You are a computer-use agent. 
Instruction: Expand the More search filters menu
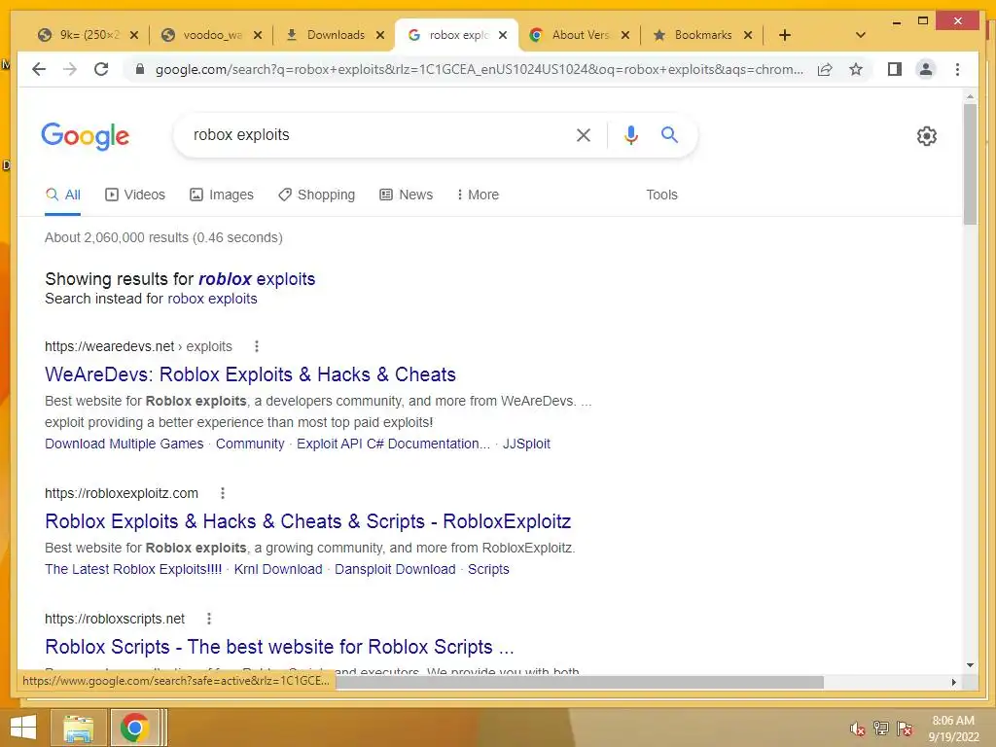pos(478,195)
